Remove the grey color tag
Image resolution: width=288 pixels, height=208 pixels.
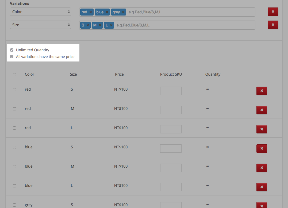click(x=123, y=12)
